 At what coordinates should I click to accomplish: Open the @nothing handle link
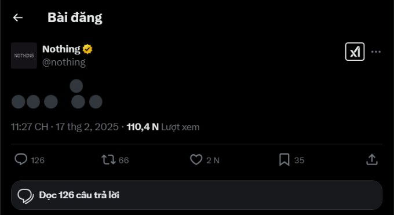[64, 62]
